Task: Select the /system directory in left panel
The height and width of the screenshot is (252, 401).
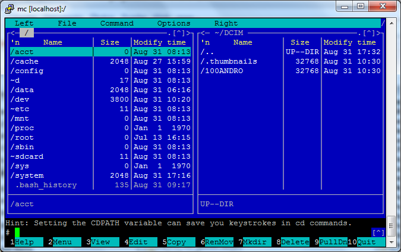Action: tap(100, 175)
